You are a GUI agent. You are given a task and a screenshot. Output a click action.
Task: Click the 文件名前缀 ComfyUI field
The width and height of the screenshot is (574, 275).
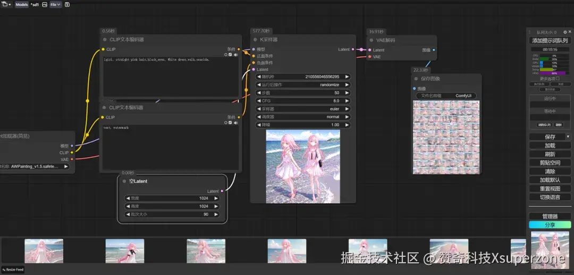click(446, 96)
